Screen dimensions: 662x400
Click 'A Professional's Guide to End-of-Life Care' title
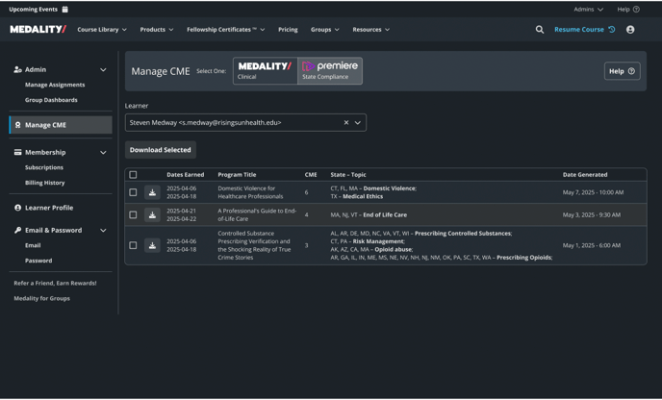click(x=257, y=214)
